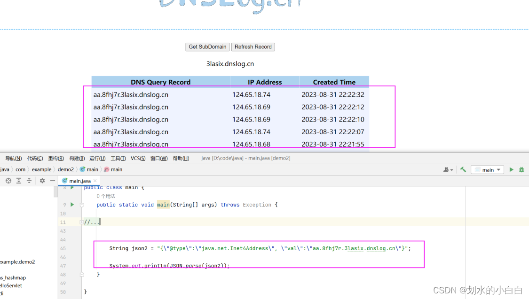Open the 代码(C) menu
The height and width of the screenshot is (299, 529).
point(35,158)
